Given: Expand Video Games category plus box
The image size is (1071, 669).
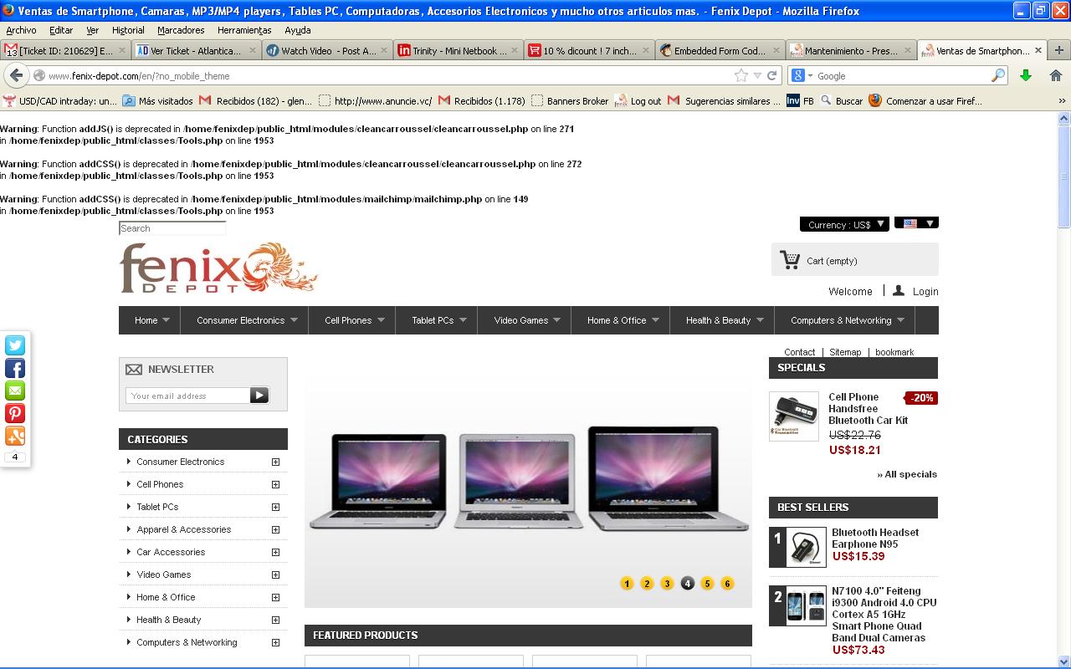Looking at the screenshot, I should point(275,575).
